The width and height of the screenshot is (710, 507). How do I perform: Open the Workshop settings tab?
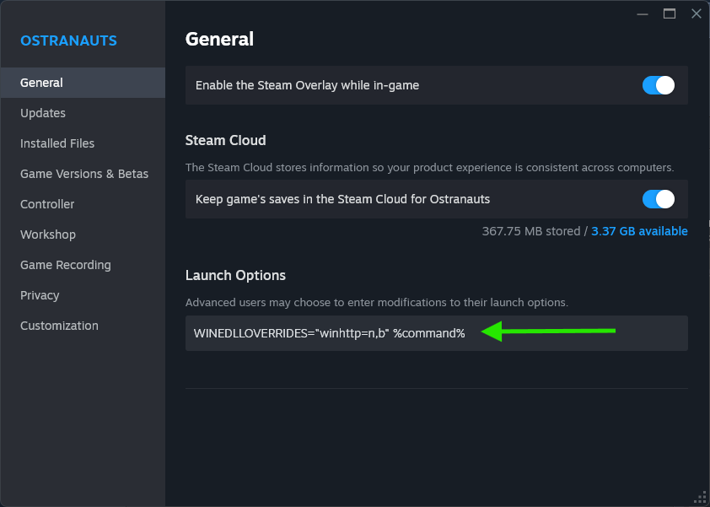click(x=83, y=235)
